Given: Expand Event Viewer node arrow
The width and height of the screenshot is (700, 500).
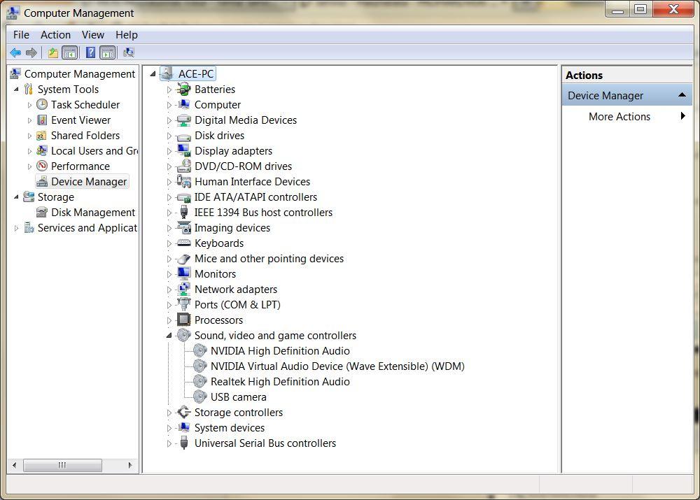Looking at the screenshot, I should 29,120.
